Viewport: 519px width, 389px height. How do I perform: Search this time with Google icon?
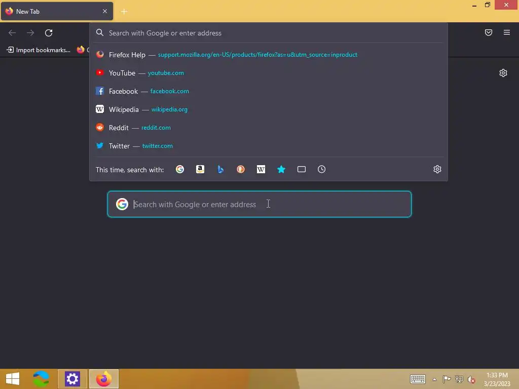(x=180, y=169)
